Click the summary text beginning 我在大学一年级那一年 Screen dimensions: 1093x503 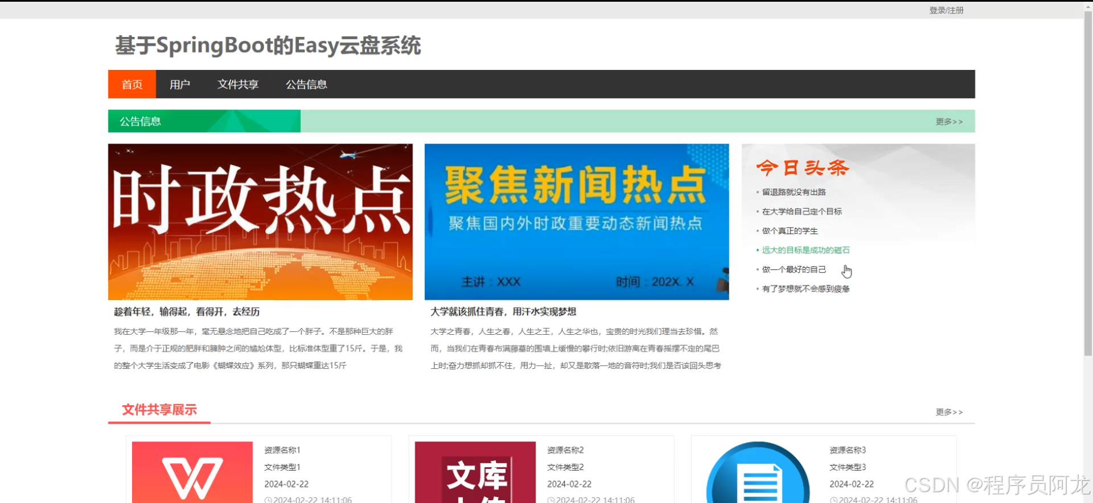point(258,348)
